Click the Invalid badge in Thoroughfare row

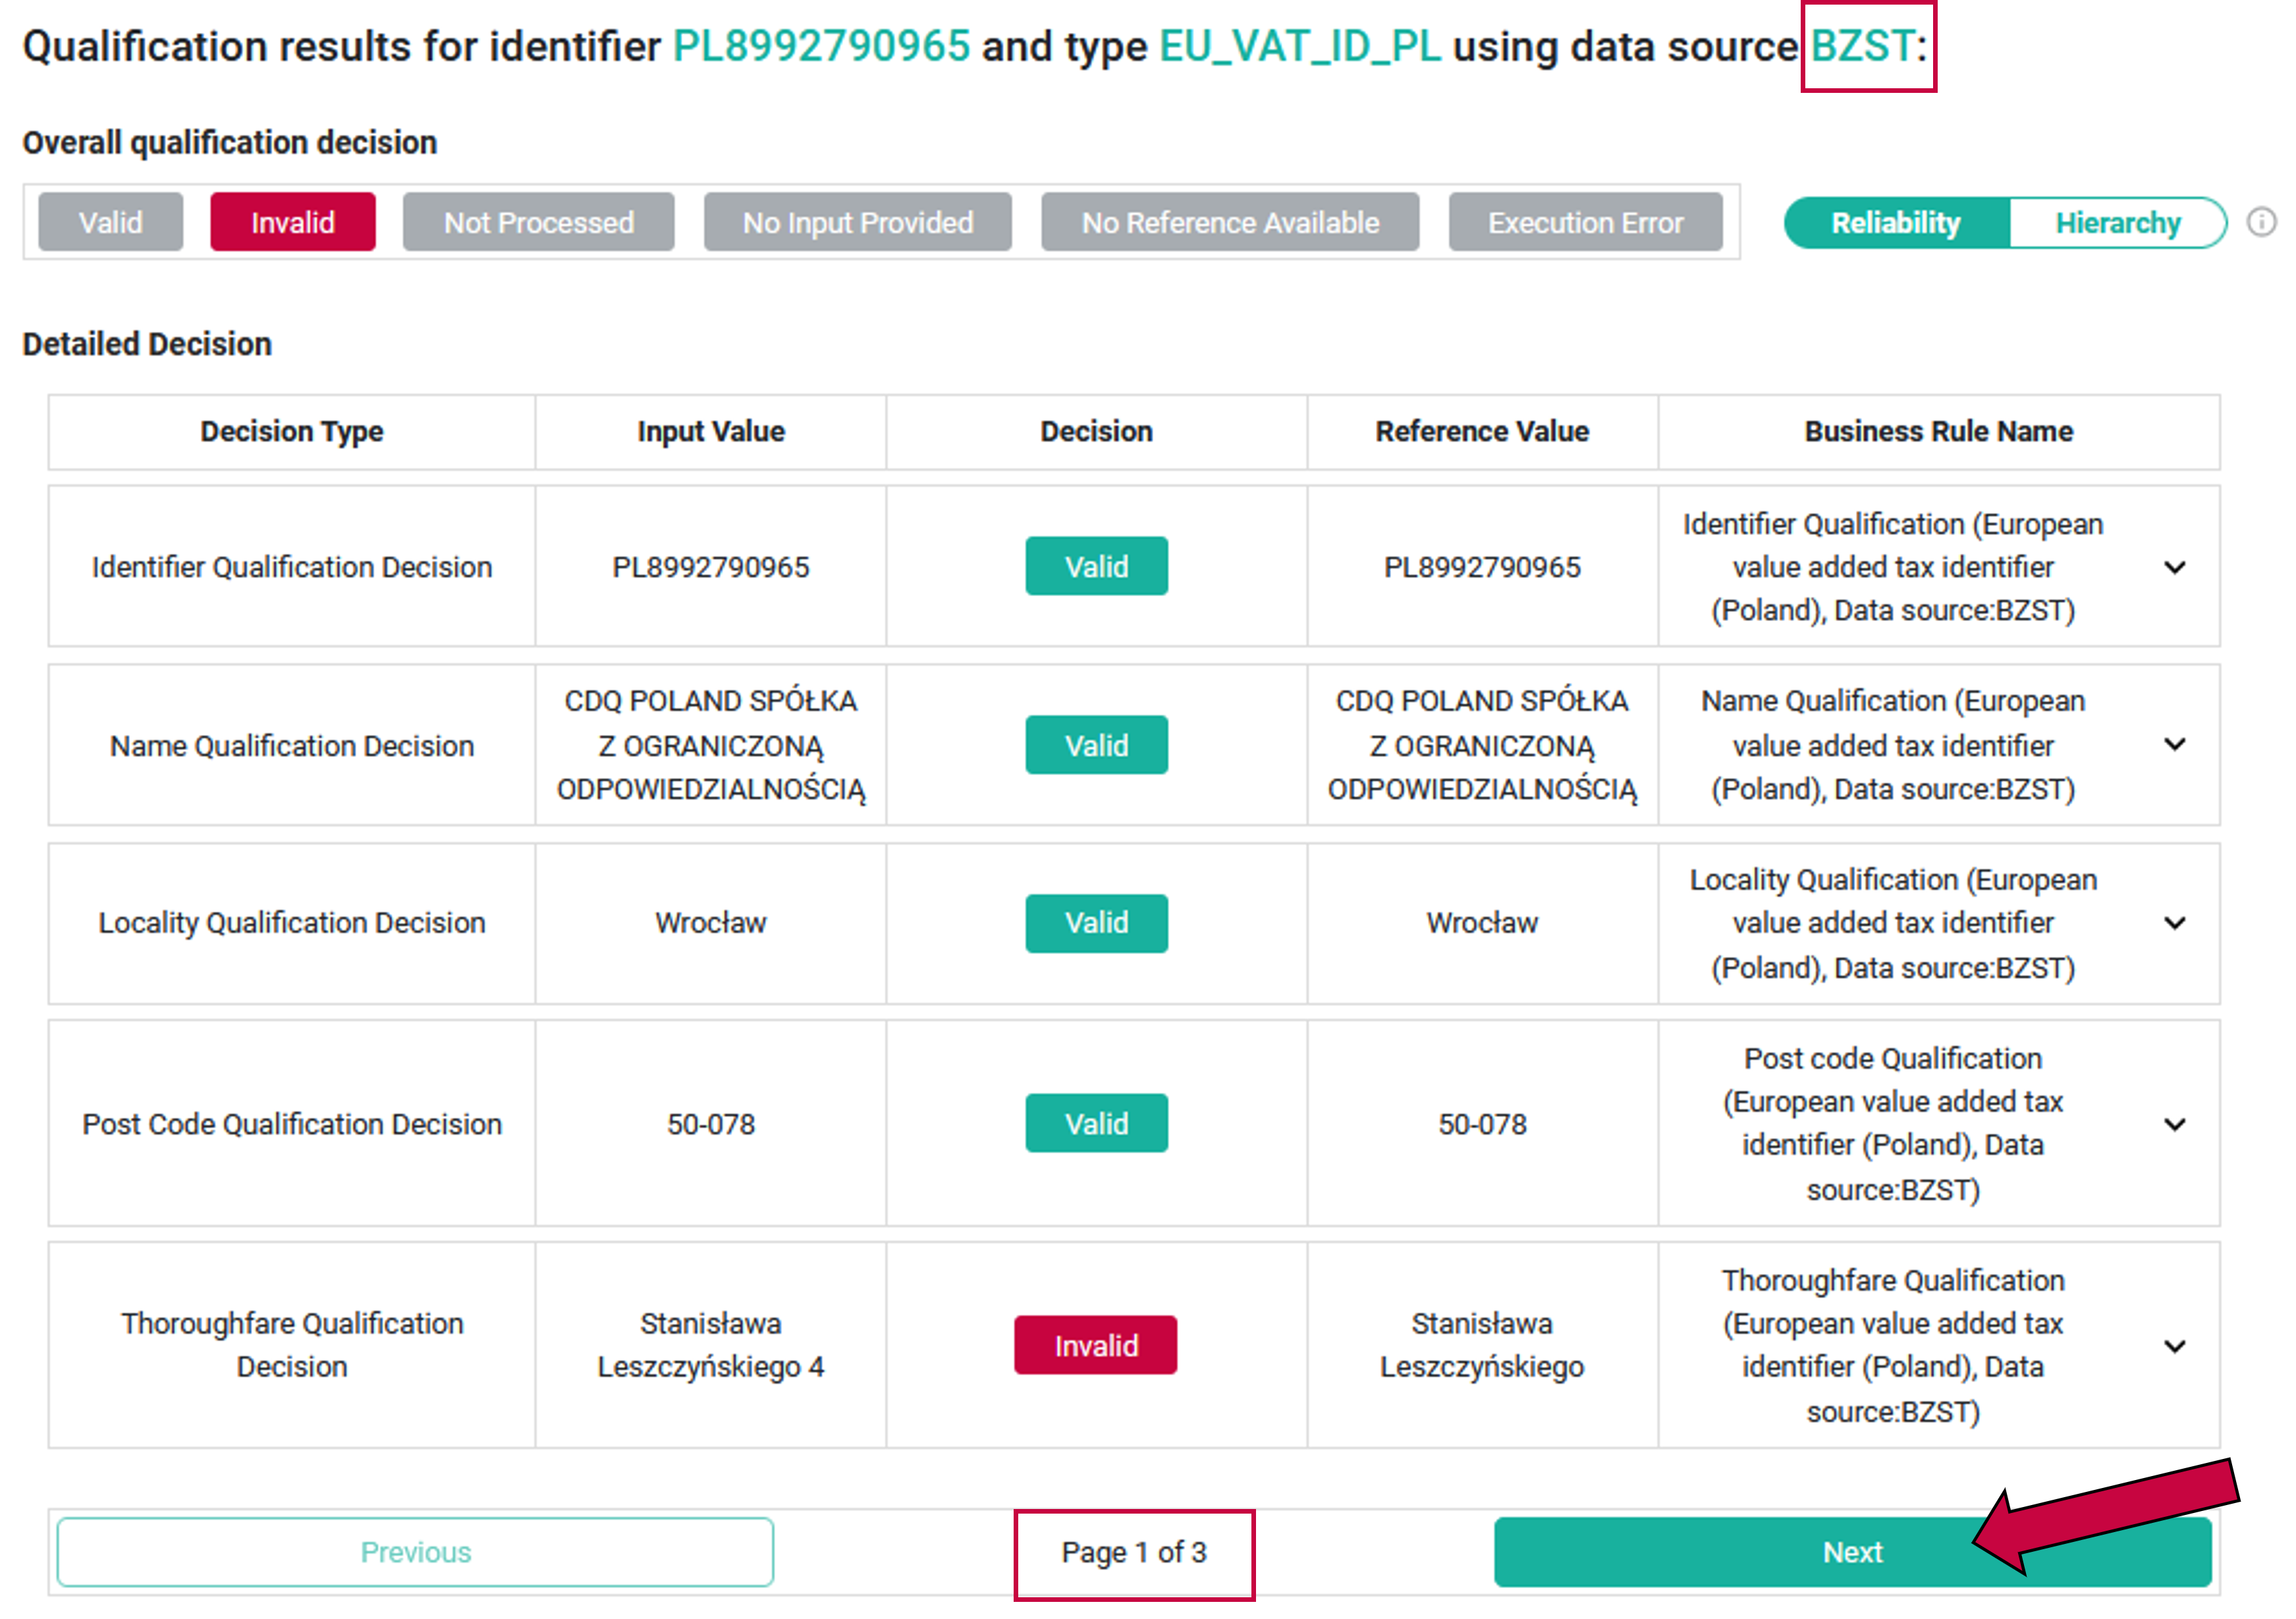[x=1096, y=1346]
